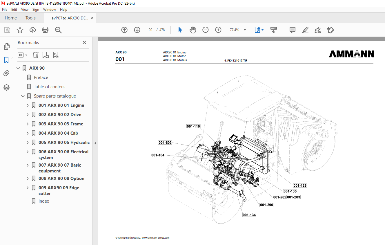The height and width of the screenshot is (245, 385).
Task: Expand the 008 ARX 90 08 Option bookmark
Action: (28, 179)
